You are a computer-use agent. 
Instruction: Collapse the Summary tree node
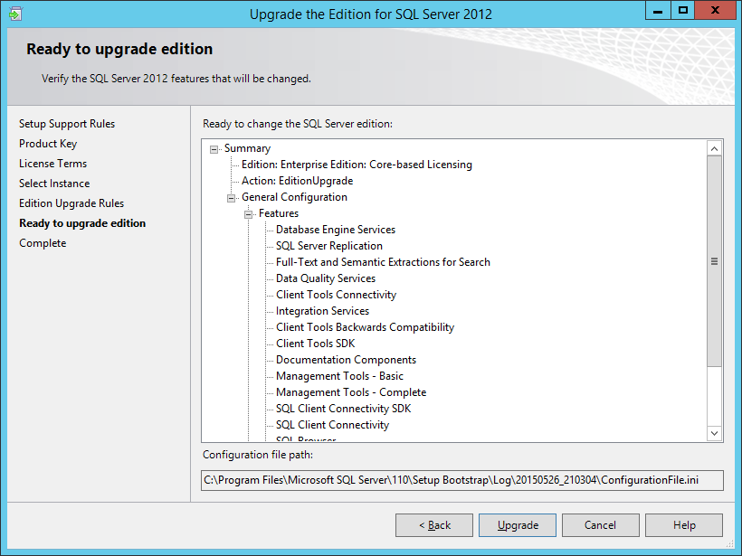pyautogui.click(x=214, y=149)
